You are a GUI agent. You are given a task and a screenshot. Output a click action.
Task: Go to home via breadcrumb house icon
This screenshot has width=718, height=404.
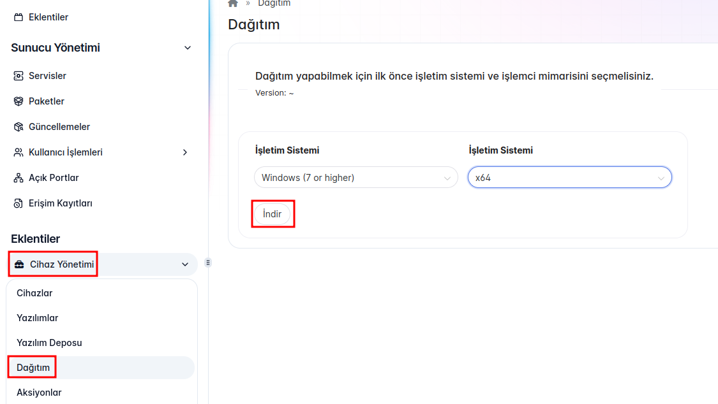pos(233,3)
